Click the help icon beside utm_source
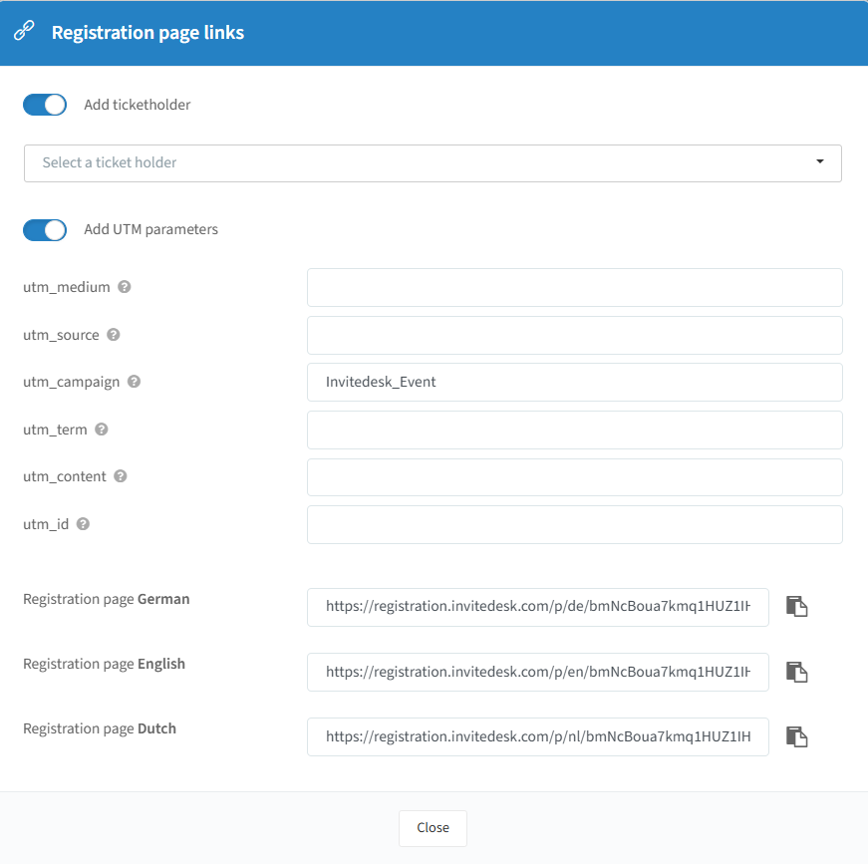 coord(114,334)
